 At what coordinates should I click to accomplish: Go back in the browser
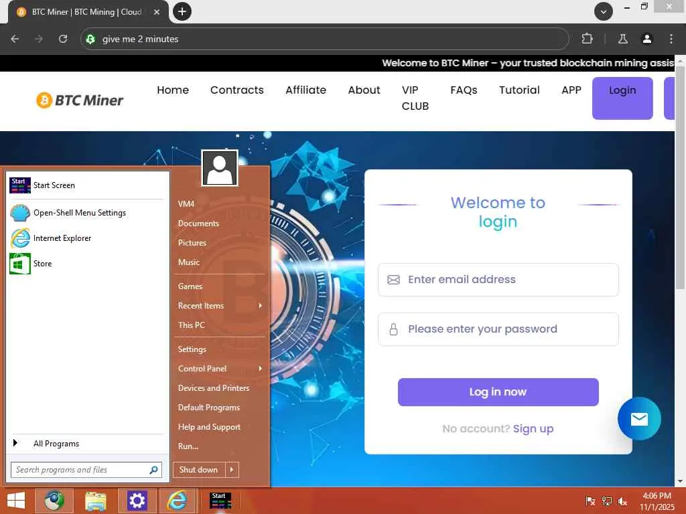coord(15,39)
